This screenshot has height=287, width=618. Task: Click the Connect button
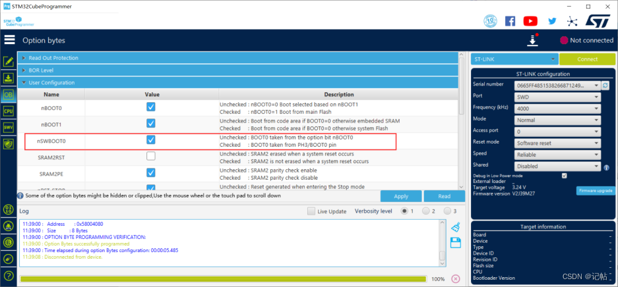587,59
